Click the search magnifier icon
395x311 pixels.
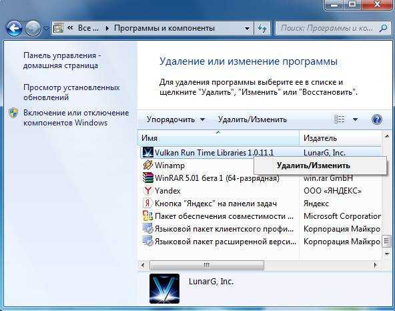(x=383, y=28)
